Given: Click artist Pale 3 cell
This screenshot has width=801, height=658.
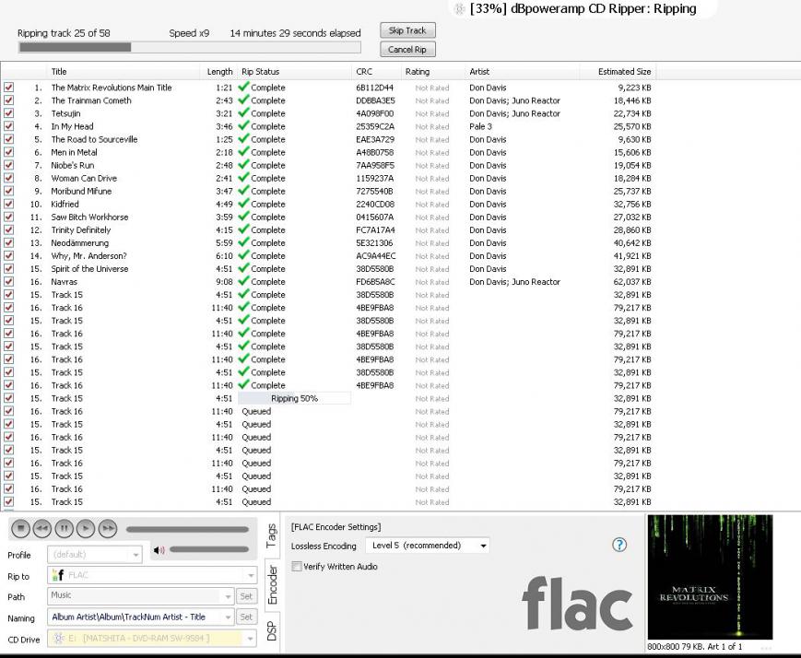Looking at the screenshot, I should [x=480, y=126].
